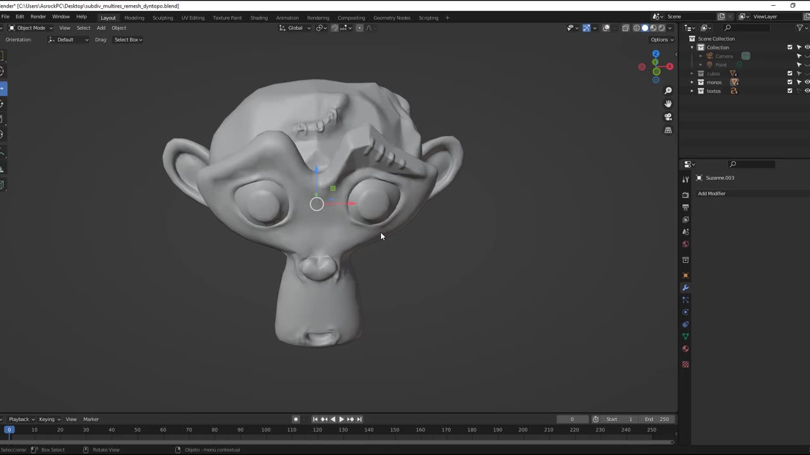The height and width of the screenshot is (455, 810).
Task: Jump to the timeline end frame
Action: 359,420
